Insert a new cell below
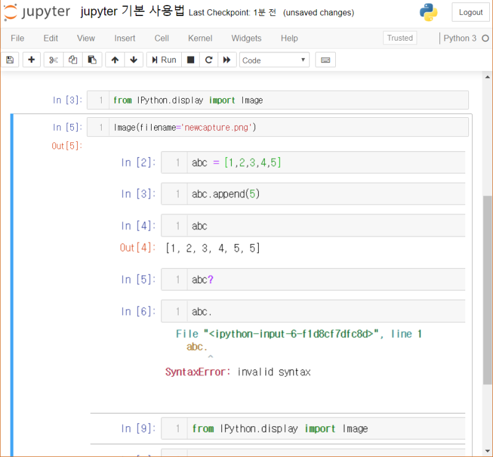 click(31, 59)
